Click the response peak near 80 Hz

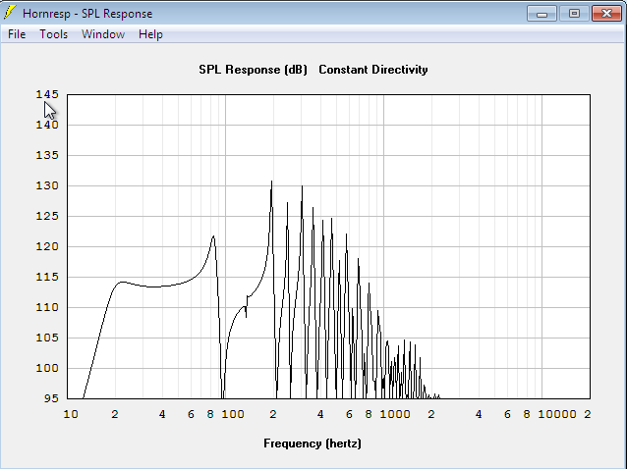pos(213,237)
